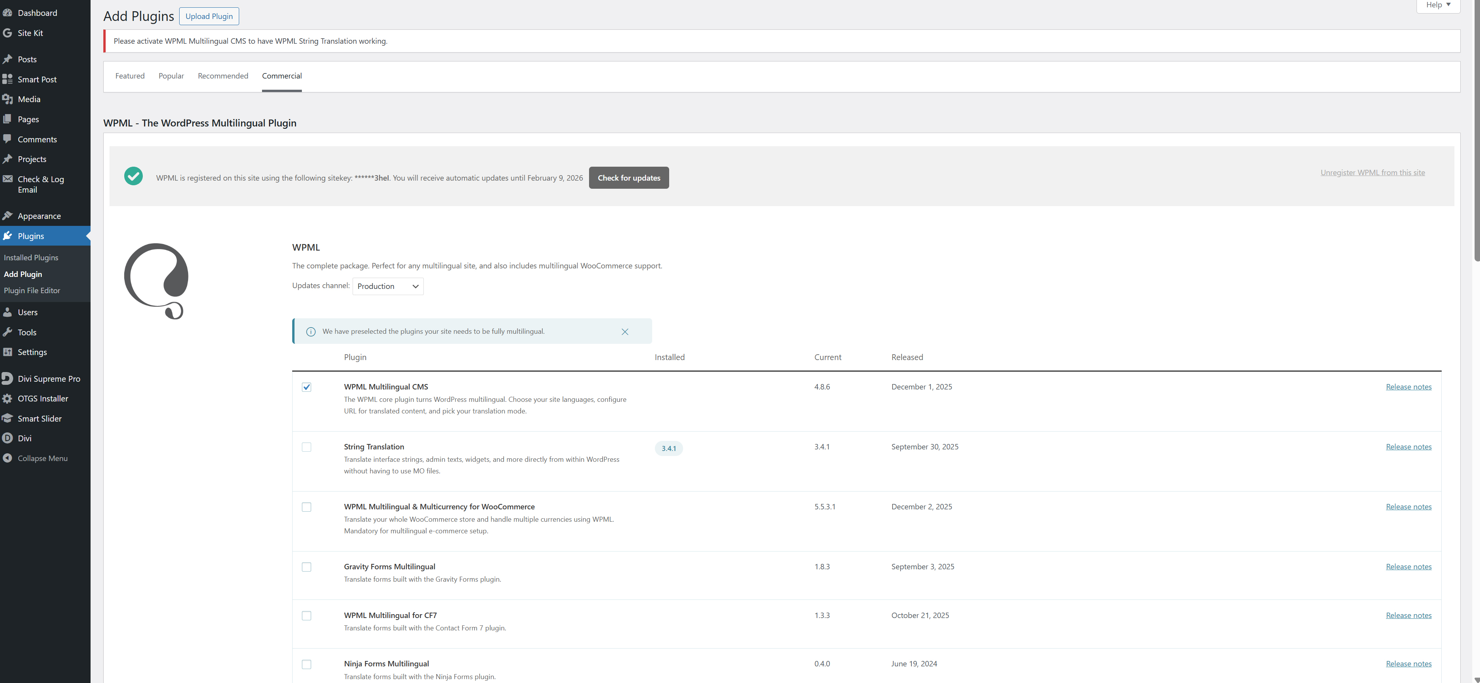
Task: Open the Recommended plugins tab
Action: [223, 76]
